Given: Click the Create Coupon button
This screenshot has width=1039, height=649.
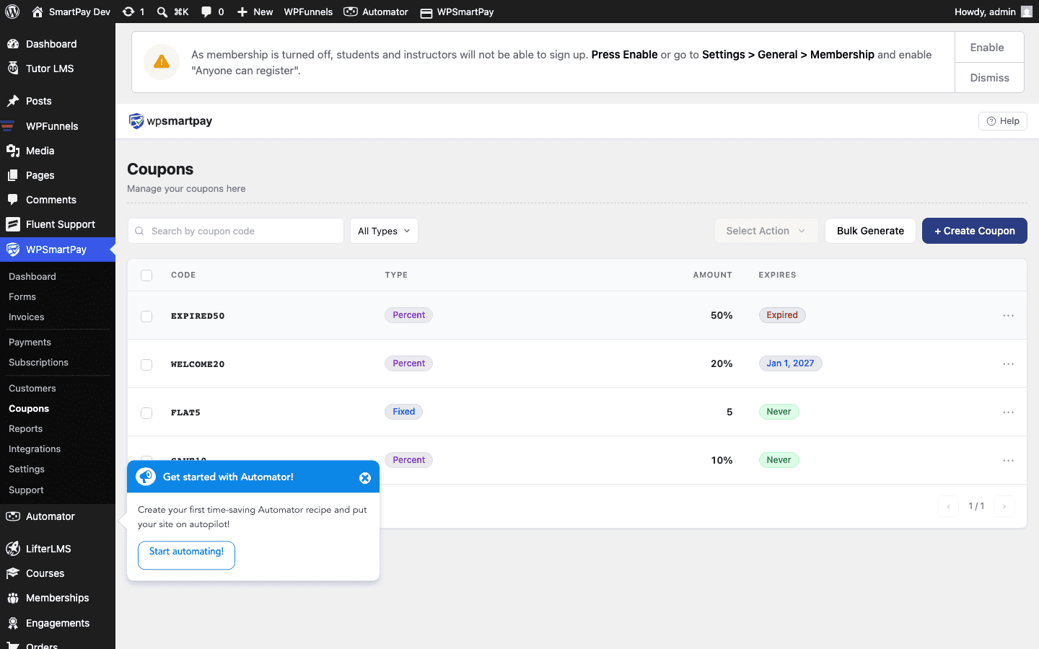Looking at the screenshot, I should pos(974,231).
